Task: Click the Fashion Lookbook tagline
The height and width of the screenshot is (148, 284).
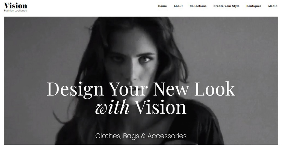Action: tap(15, 11)
